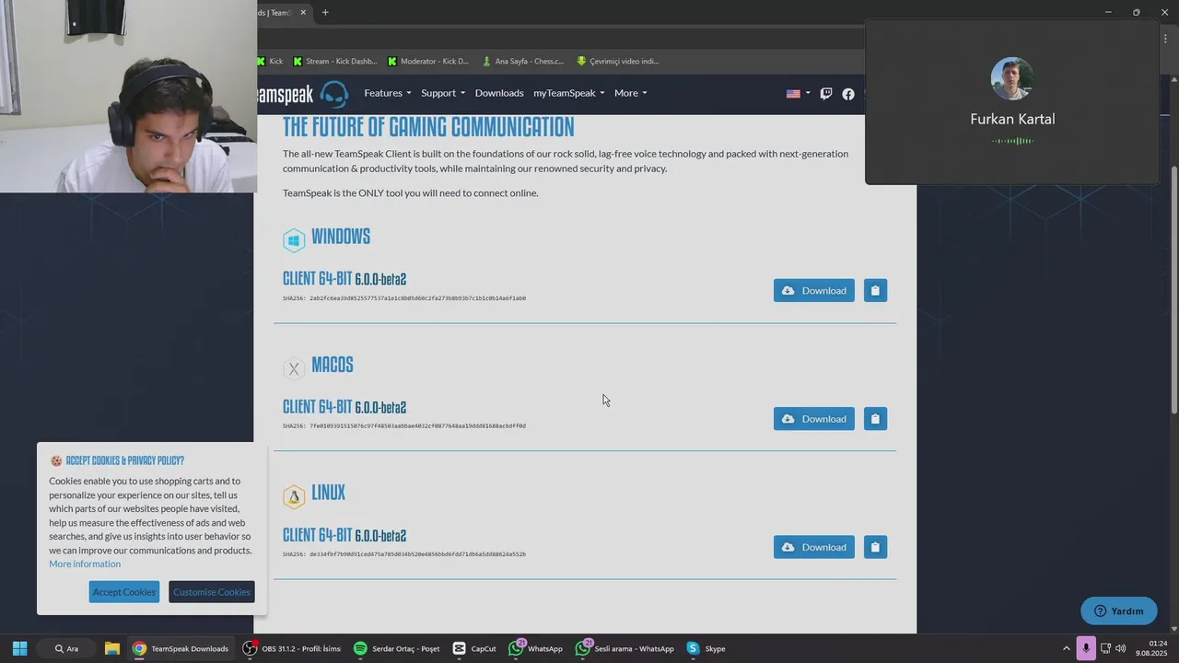1179x663 pixels.
Task: Click the page vertical scrollbar
Action: tap(1173, 290)
